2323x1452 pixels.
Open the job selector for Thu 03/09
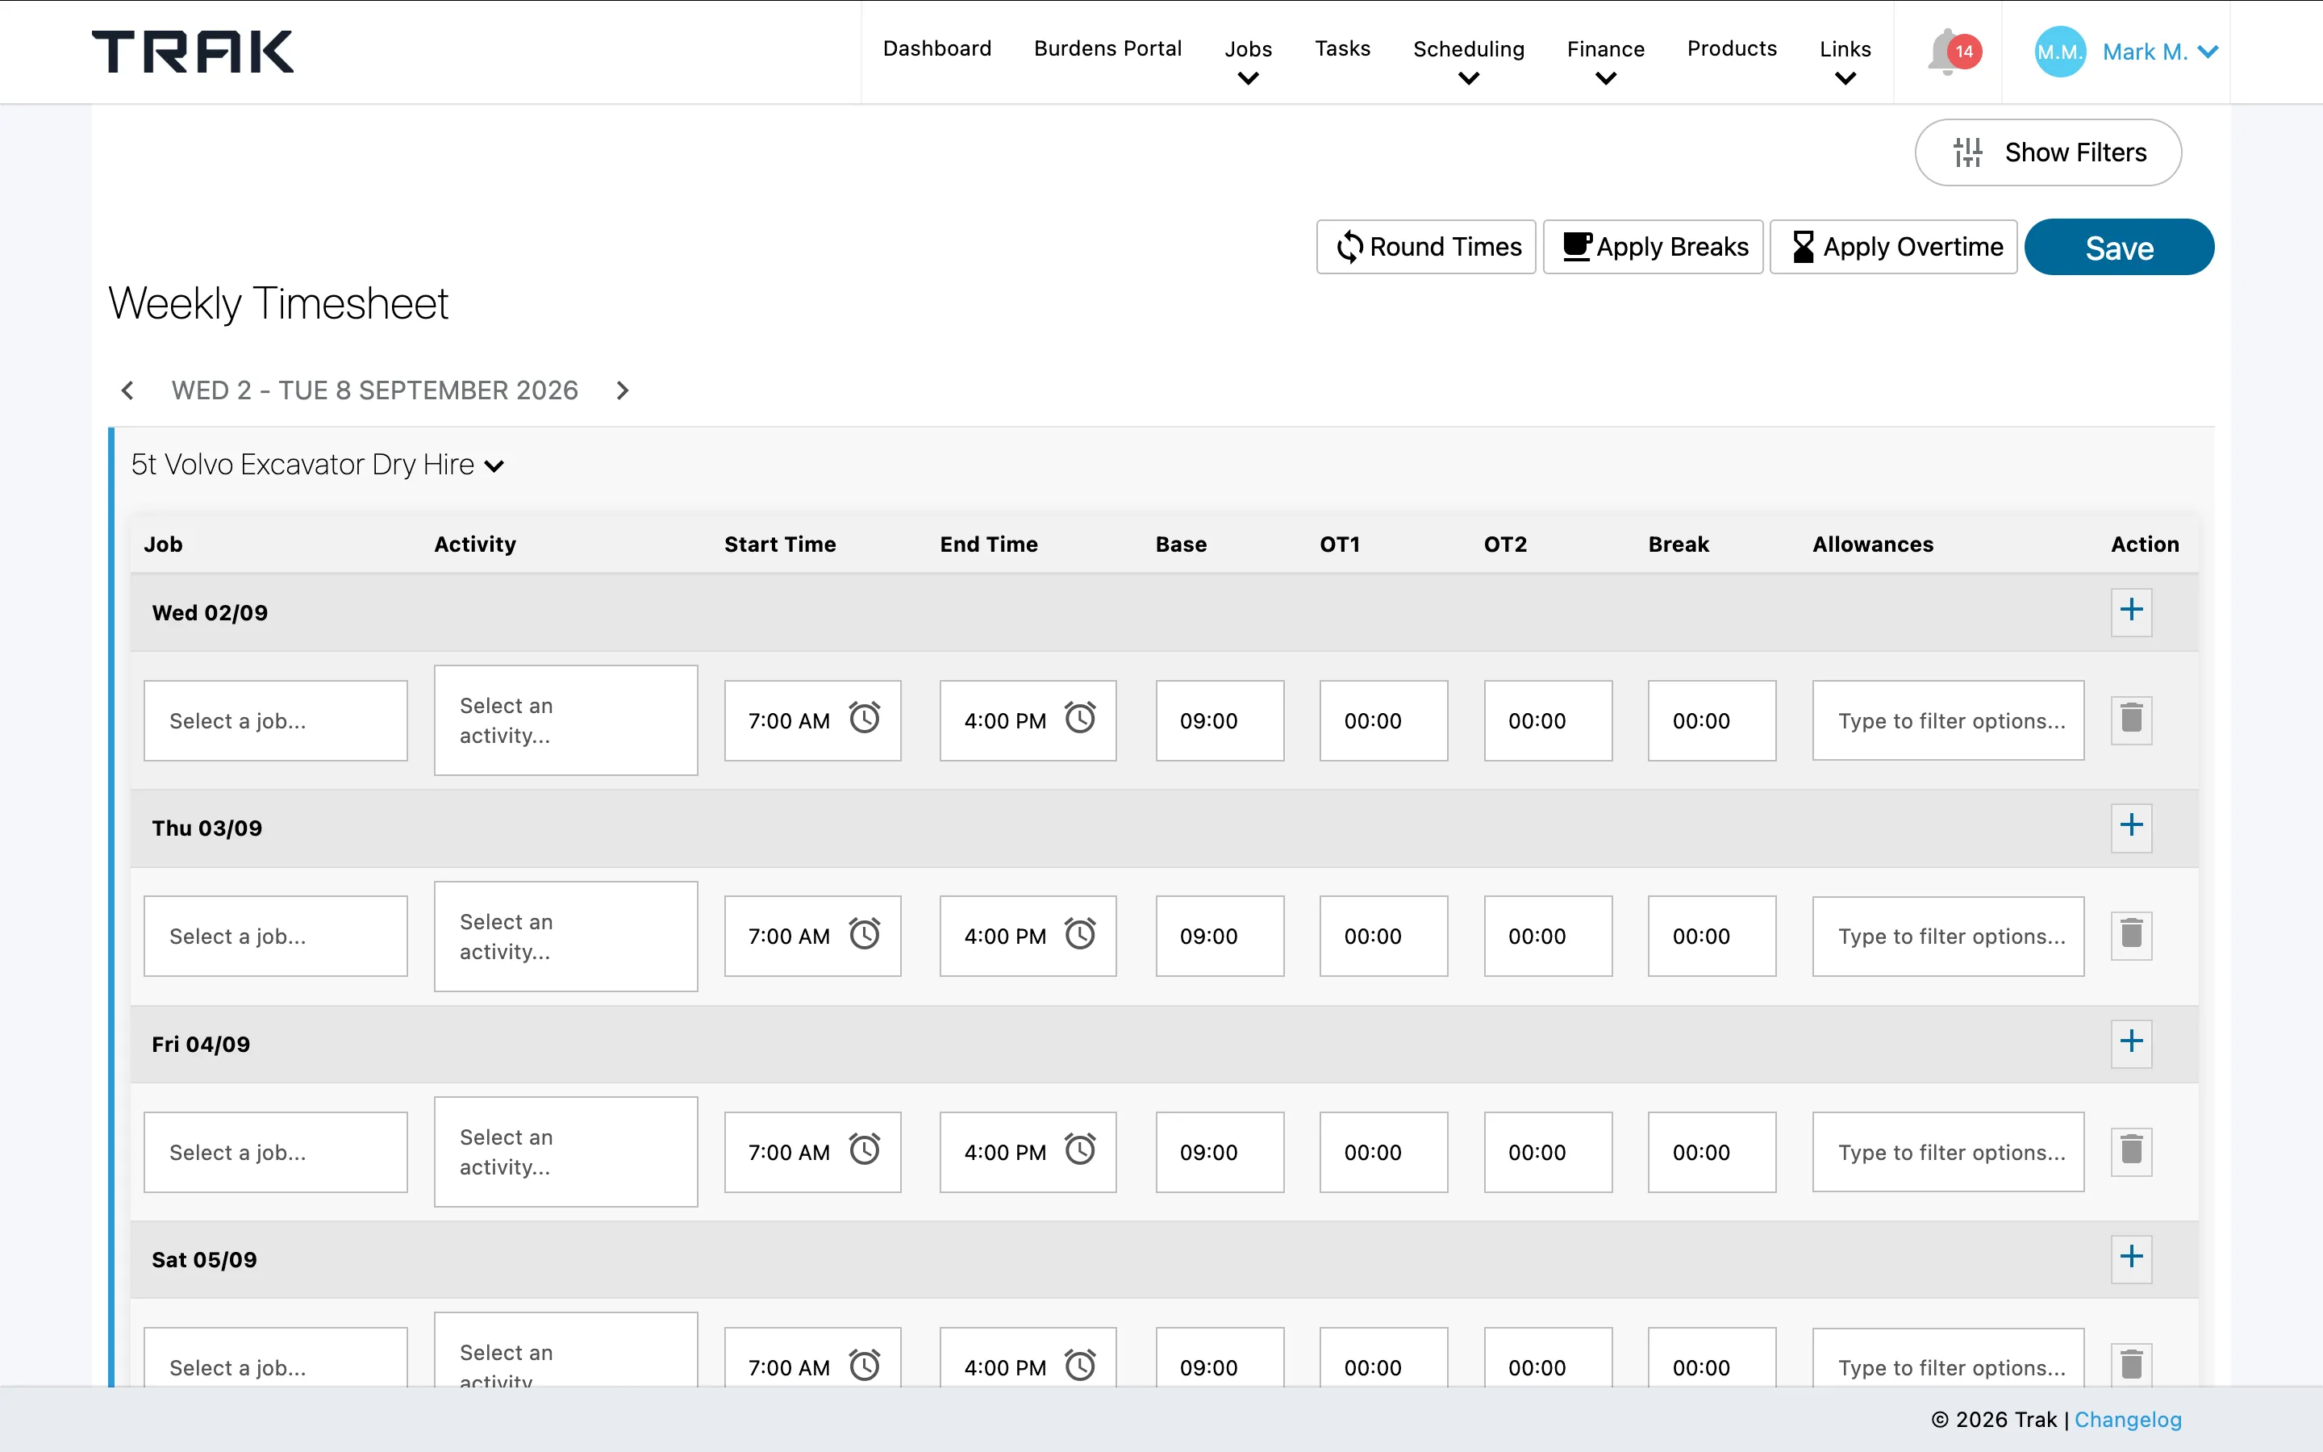pos(276,937)
